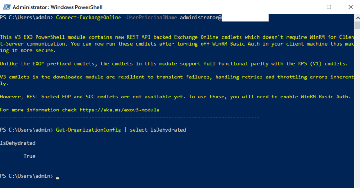Click the select isDehydrated text
Image resolution: width=360 pixels, height=188 pixels.
tap(158, 130)
